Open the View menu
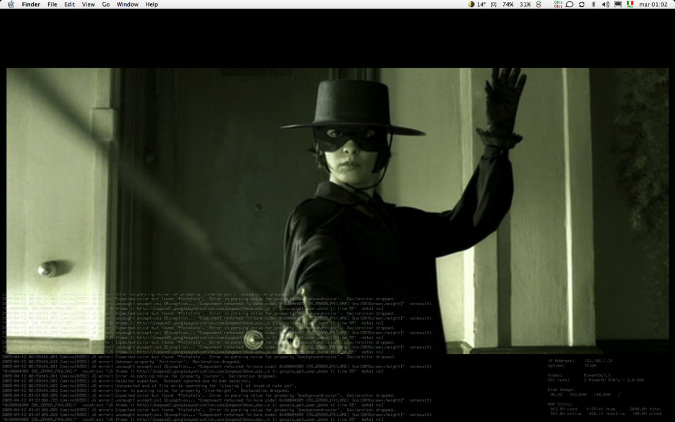Screen dimensions: 675x422 [x=88, y=4]
